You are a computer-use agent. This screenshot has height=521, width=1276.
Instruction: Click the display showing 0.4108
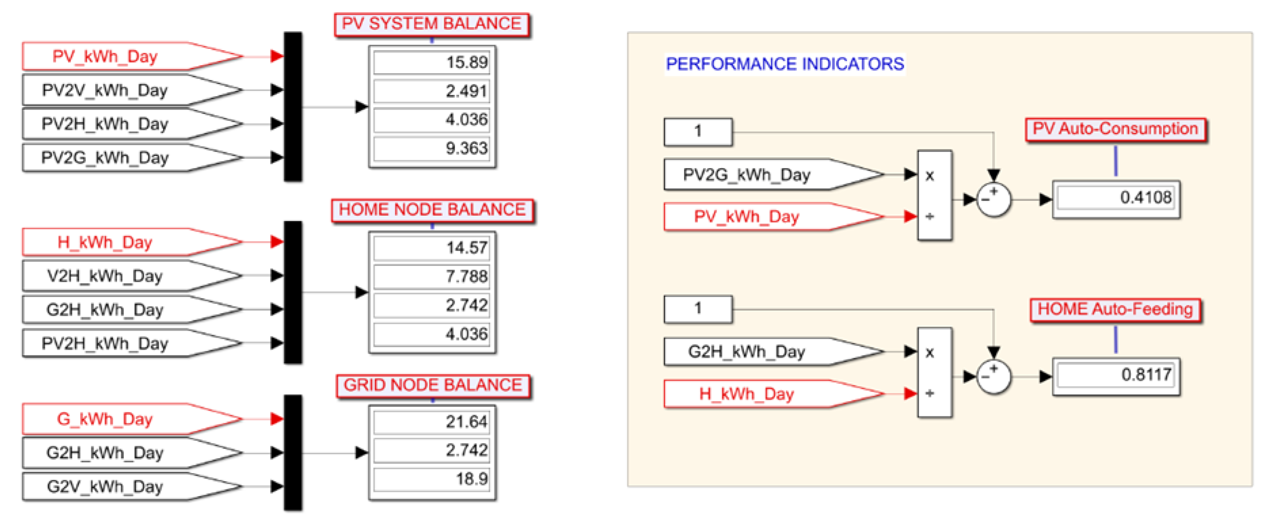pos(1116,199)
